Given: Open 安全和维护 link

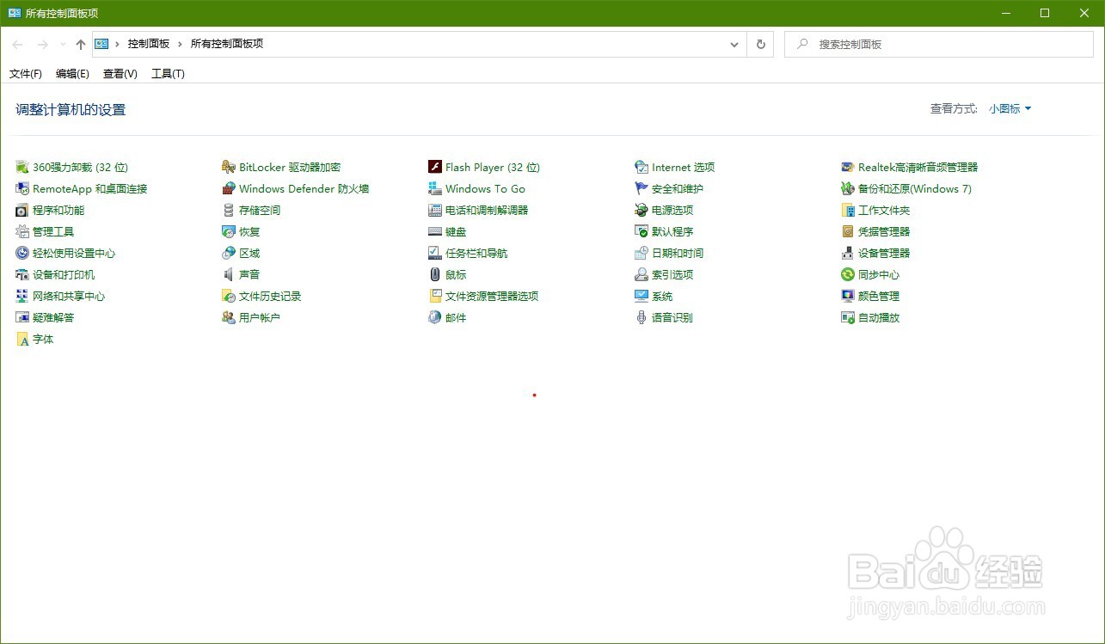Looking at the screenshot, I should tap(678, 188).
